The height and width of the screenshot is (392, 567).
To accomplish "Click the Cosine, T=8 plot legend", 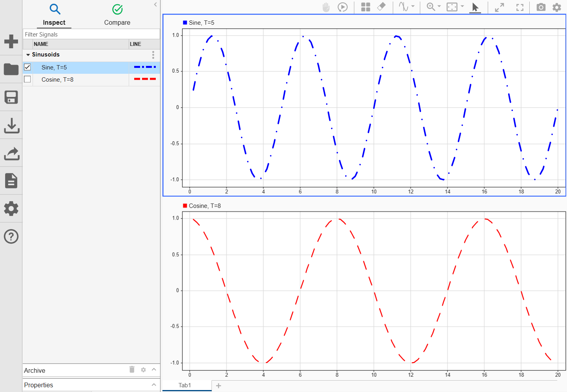I will click(x=202, y=206).
